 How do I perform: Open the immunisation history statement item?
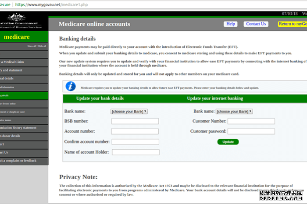[x=24, y=128]
